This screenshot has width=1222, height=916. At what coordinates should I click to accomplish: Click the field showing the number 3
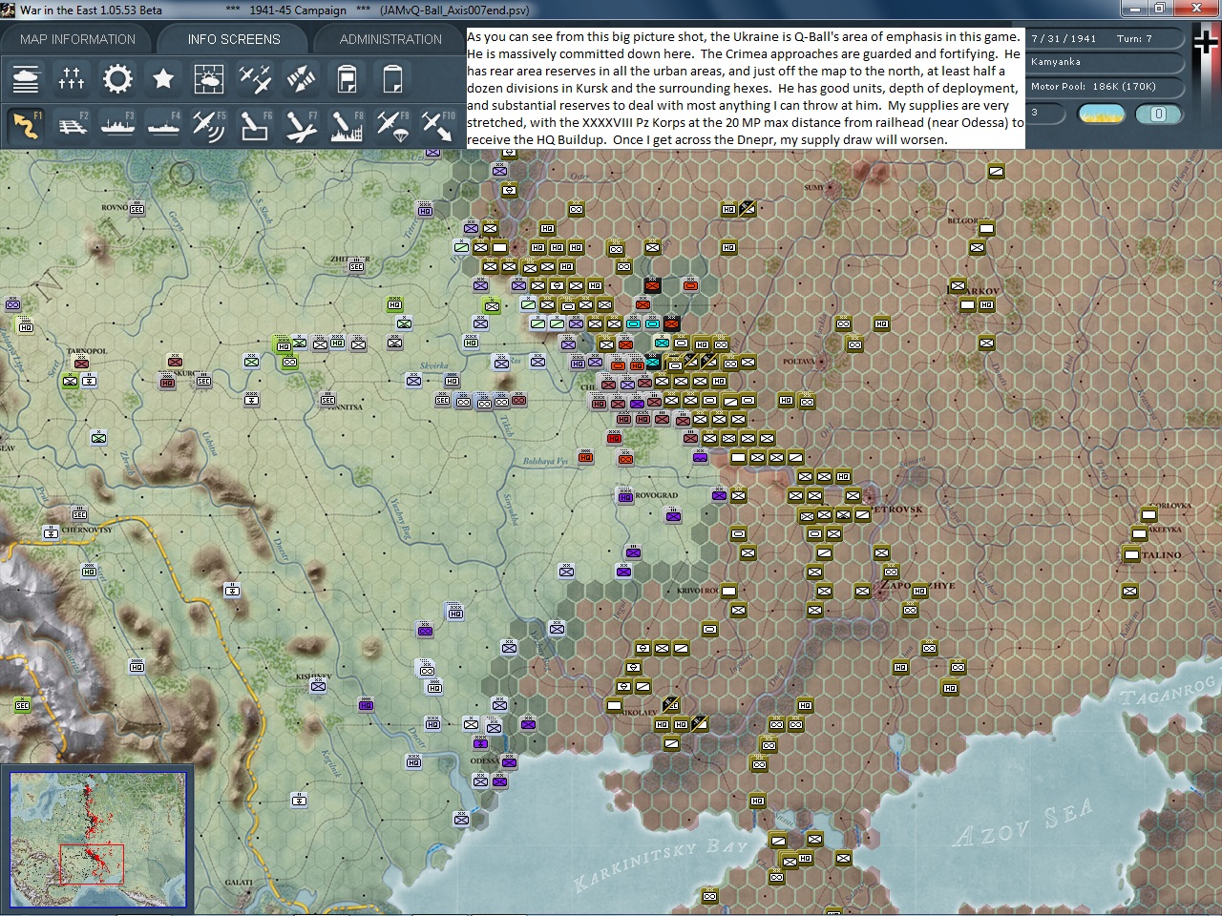click(1047, 113)
